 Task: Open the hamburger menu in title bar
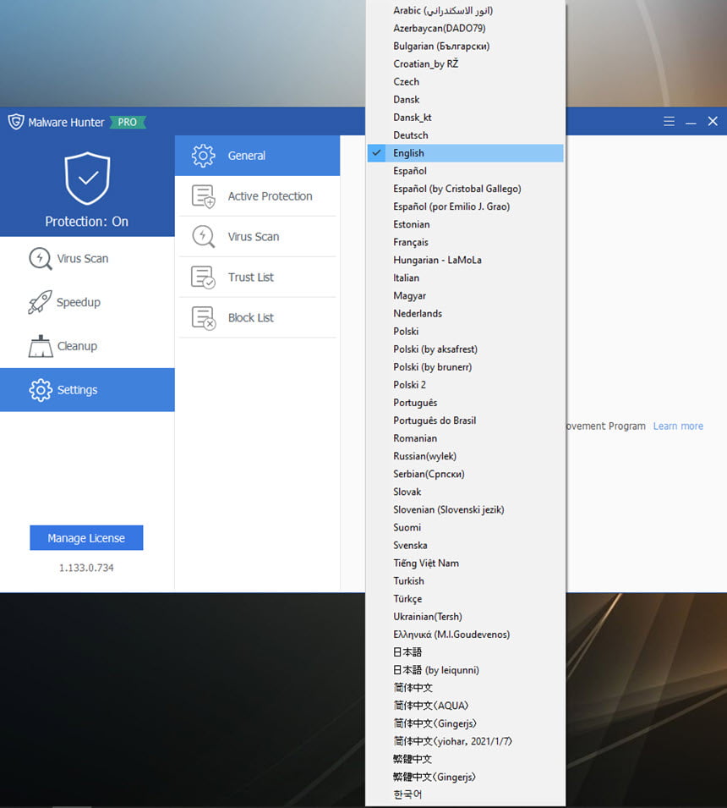click(669, 122)
